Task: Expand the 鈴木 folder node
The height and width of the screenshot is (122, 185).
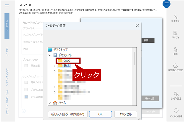Action: (55, 66)
